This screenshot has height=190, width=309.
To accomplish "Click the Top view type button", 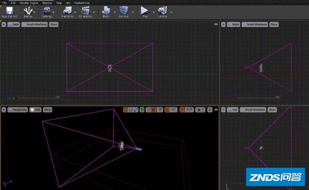I will (x=233, y=110).
